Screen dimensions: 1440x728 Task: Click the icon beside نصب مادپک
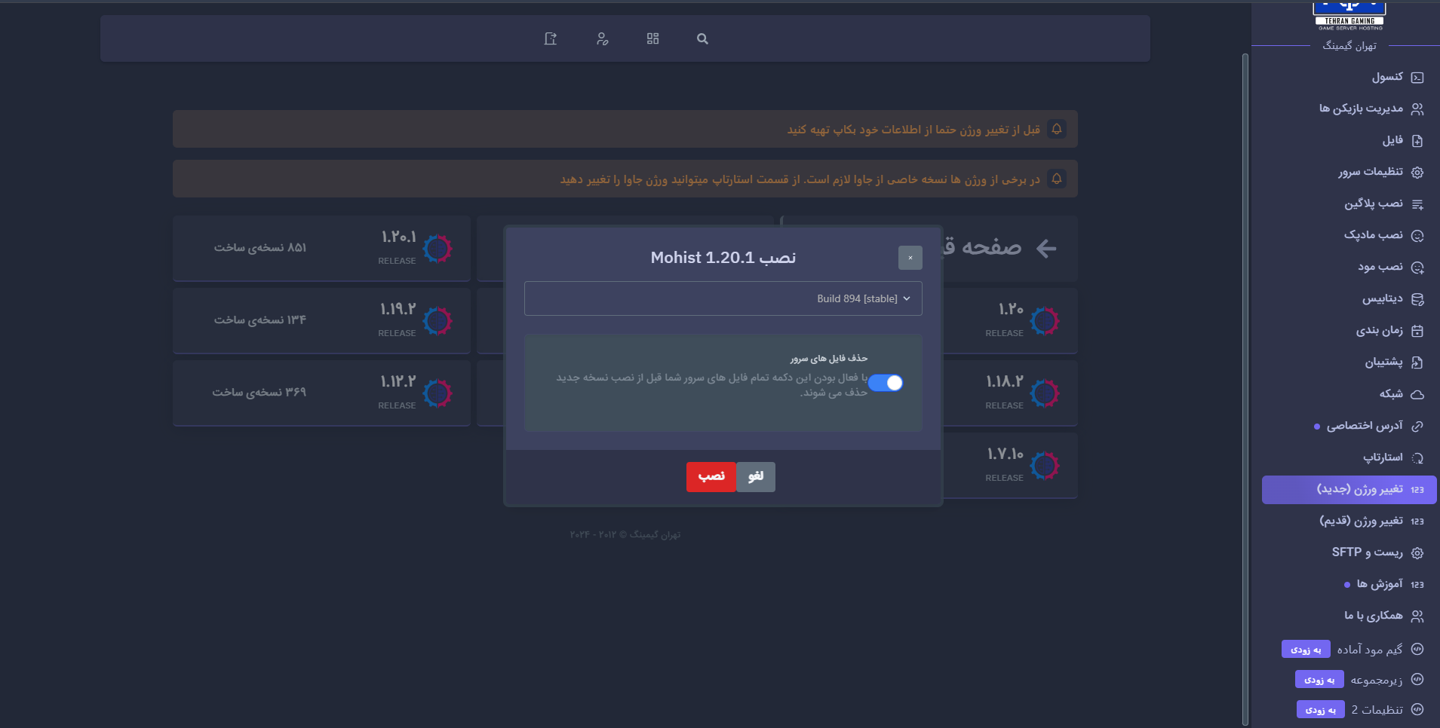(x=1417, y=236)
